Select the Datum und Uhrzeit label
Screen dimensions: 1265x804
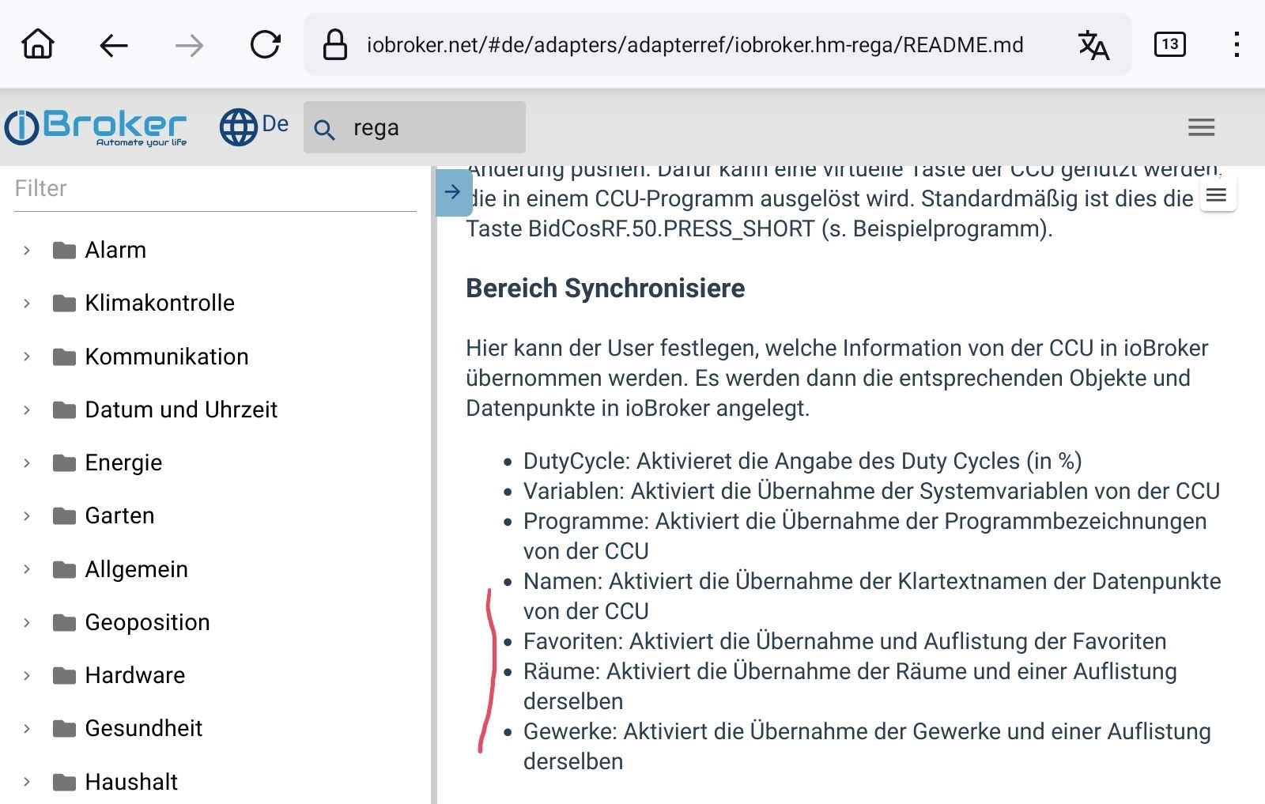(x=181, y=410)
